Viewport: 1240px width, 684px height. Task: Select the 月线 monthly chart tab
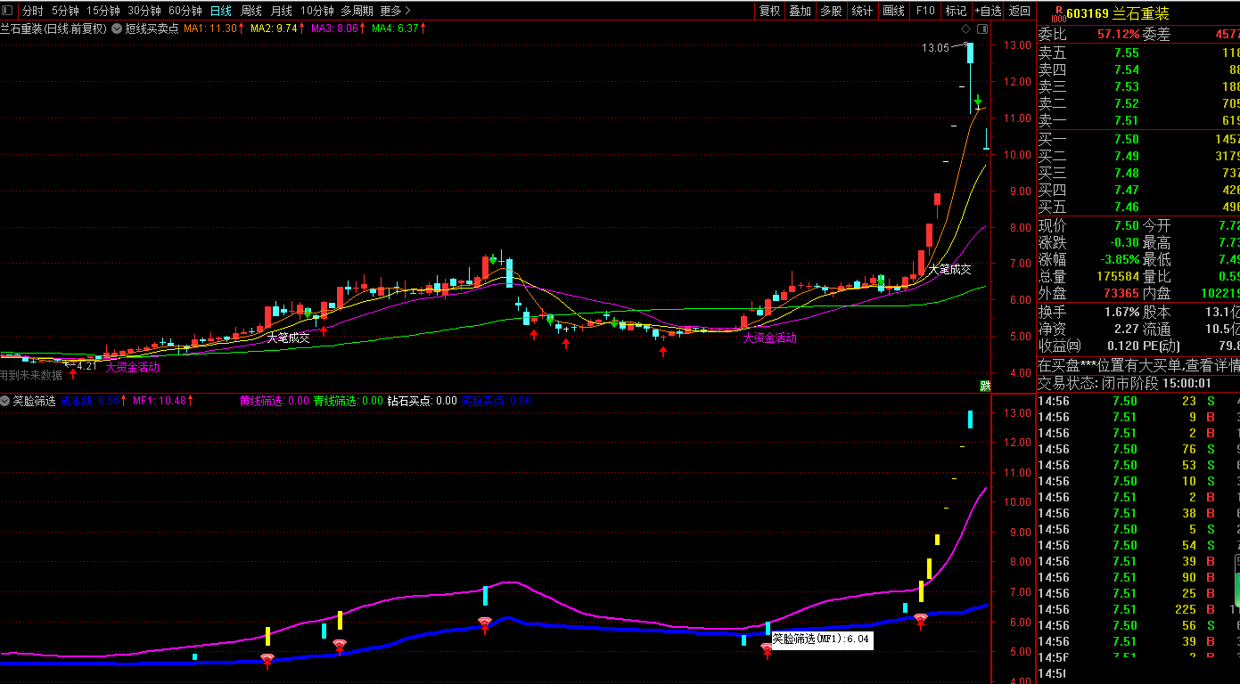click(x=282, y=11)
